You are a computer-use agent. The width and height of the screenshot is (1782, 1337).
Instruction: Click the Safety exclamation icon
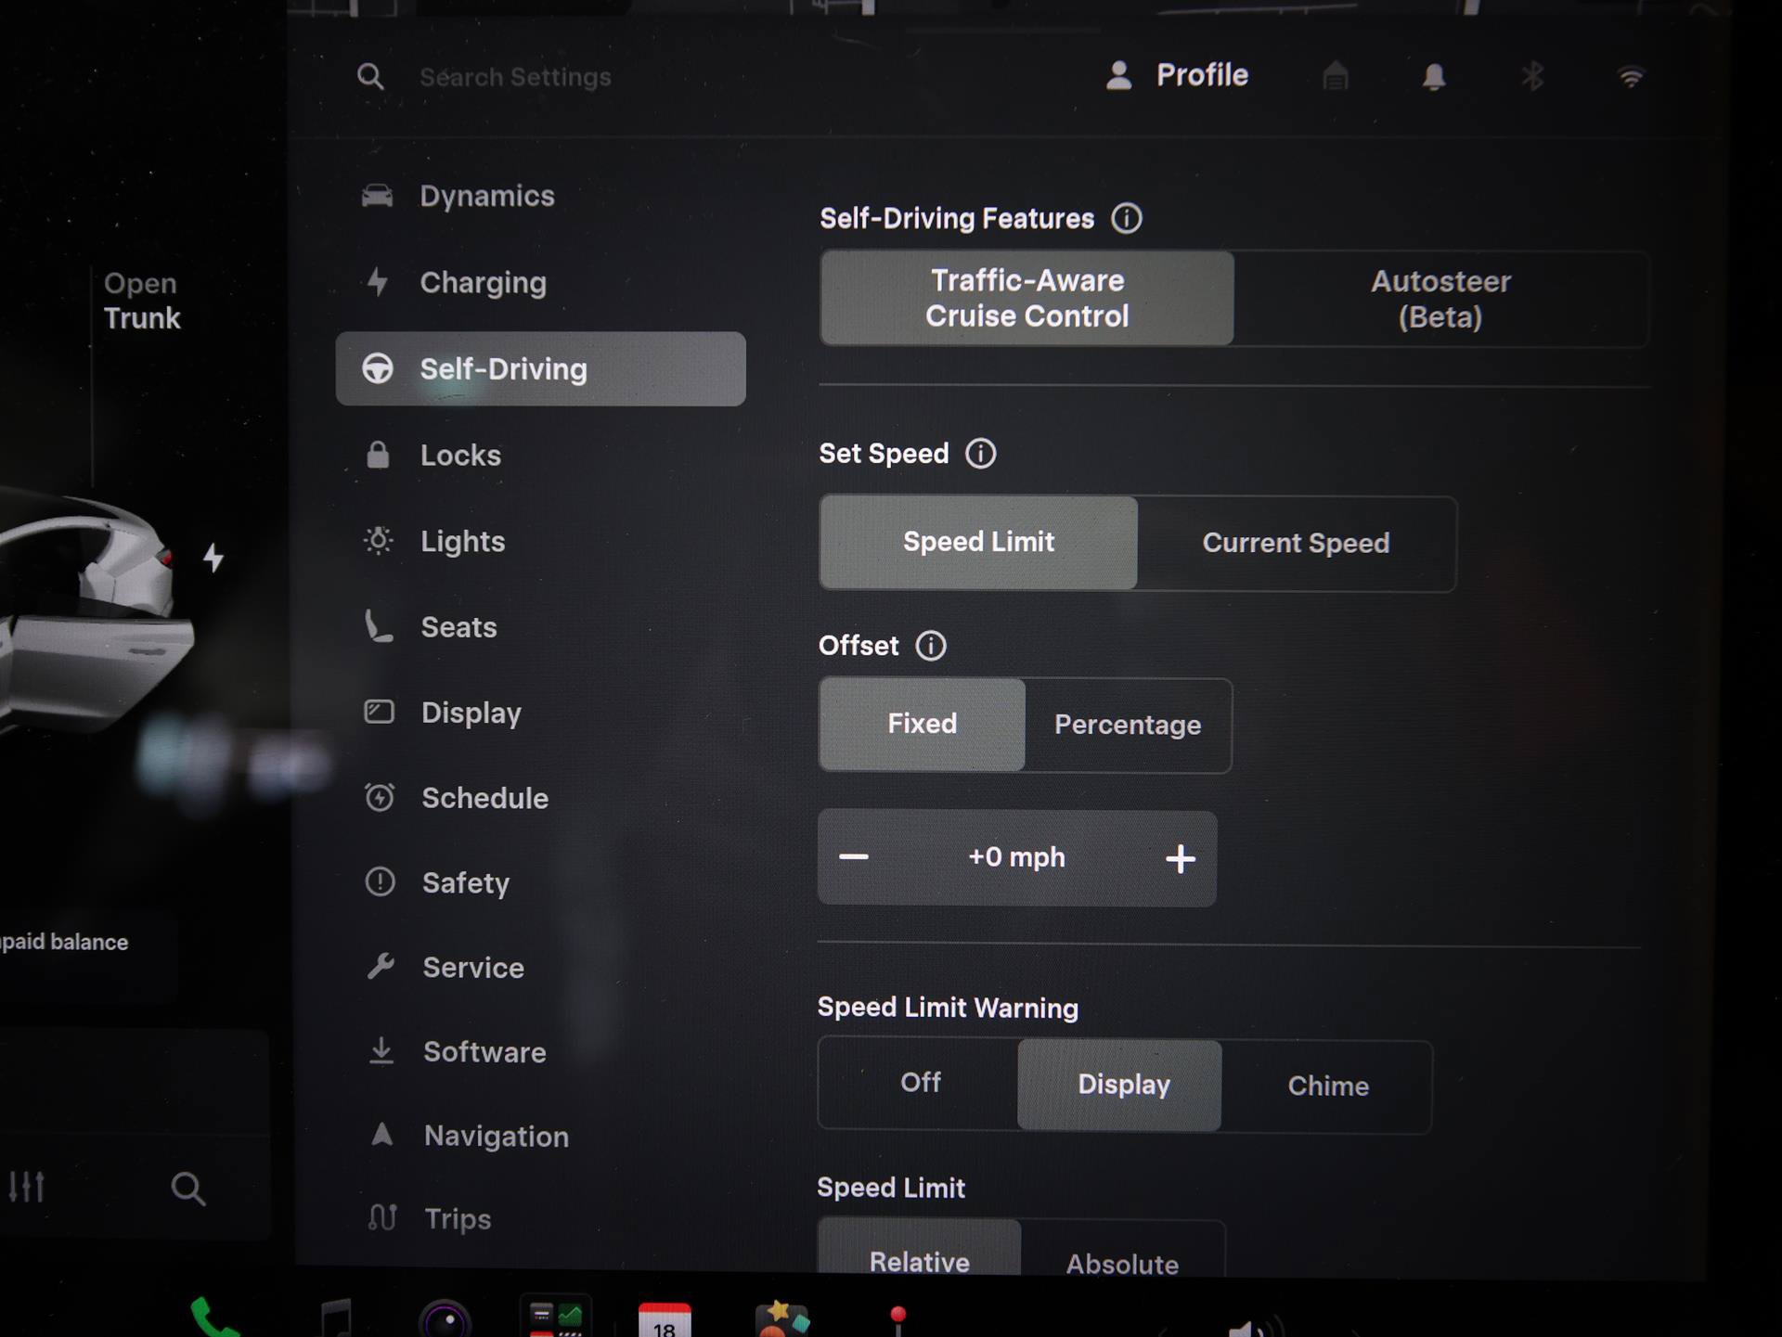coord(380,881)
